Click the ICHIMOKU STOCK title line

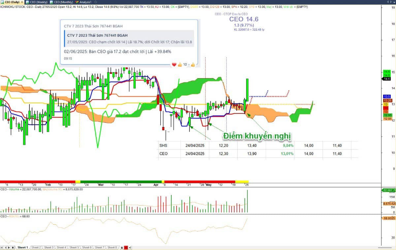coord(154,6)
